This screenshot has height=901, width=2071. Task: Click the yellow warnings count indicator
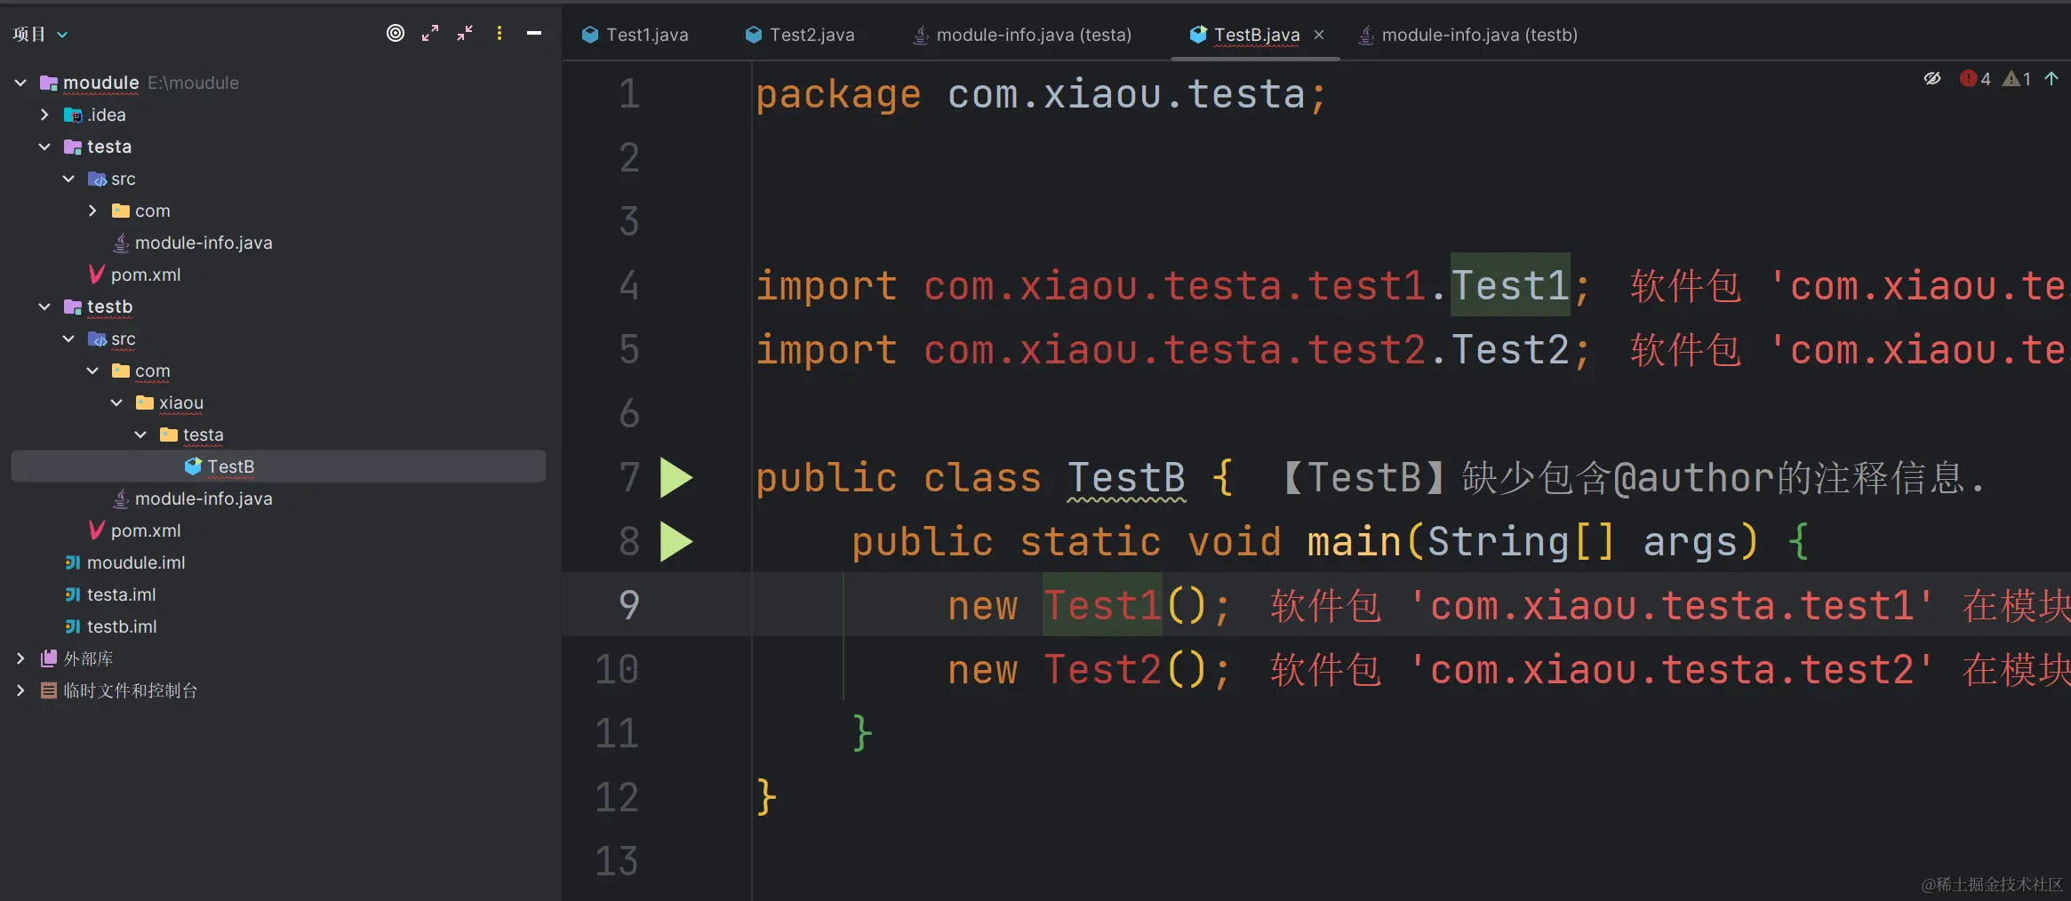pyautogui.click(x=2017, y=79)
